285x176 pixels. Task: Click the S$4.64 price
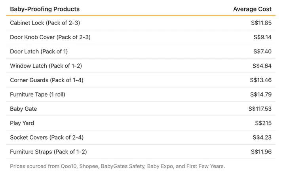(262, 66)
